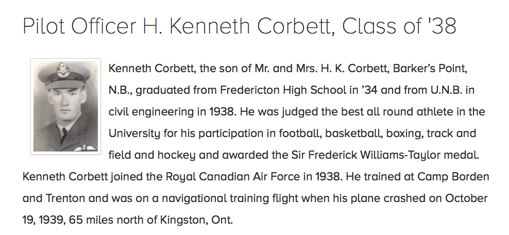The height and width of the screenshot is (235, 509).
Task: Click the word 'October' ending the seventh line
Action: pyautogui.click(x=464, y=198)
